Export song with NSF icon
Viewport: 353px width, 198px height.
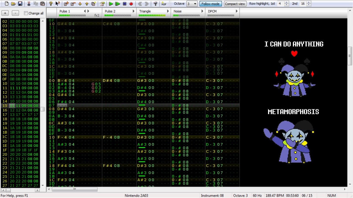pyautogui.click(x=164, y=4)
